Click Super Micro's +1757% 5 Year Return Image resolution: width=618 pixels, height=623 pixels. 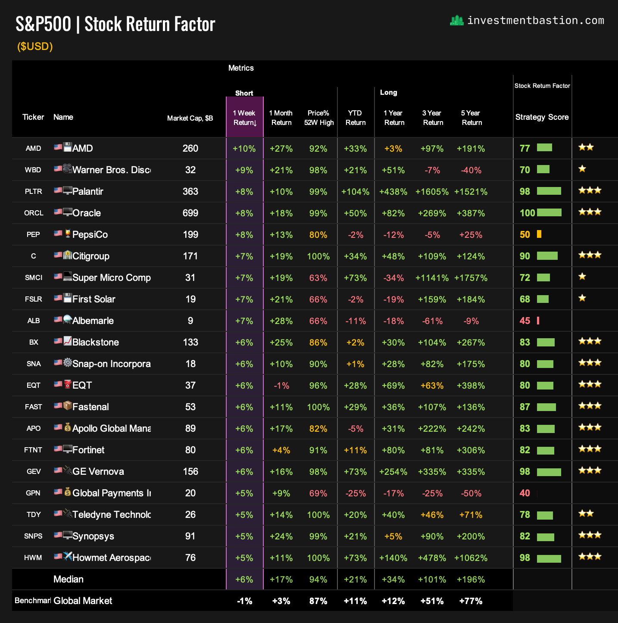(x=471, y=278)
